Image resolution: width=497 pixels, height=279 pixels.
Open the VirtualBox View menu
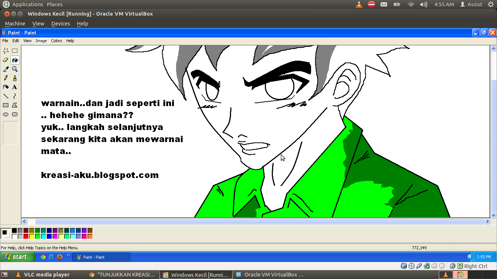click(x=38, y=24)
